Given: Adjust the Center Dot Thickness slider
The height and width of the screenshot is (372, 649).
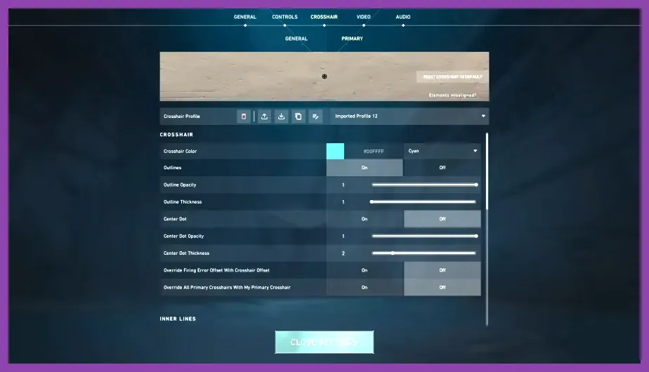Looking at the screenshot, I should tap(424, 253).
